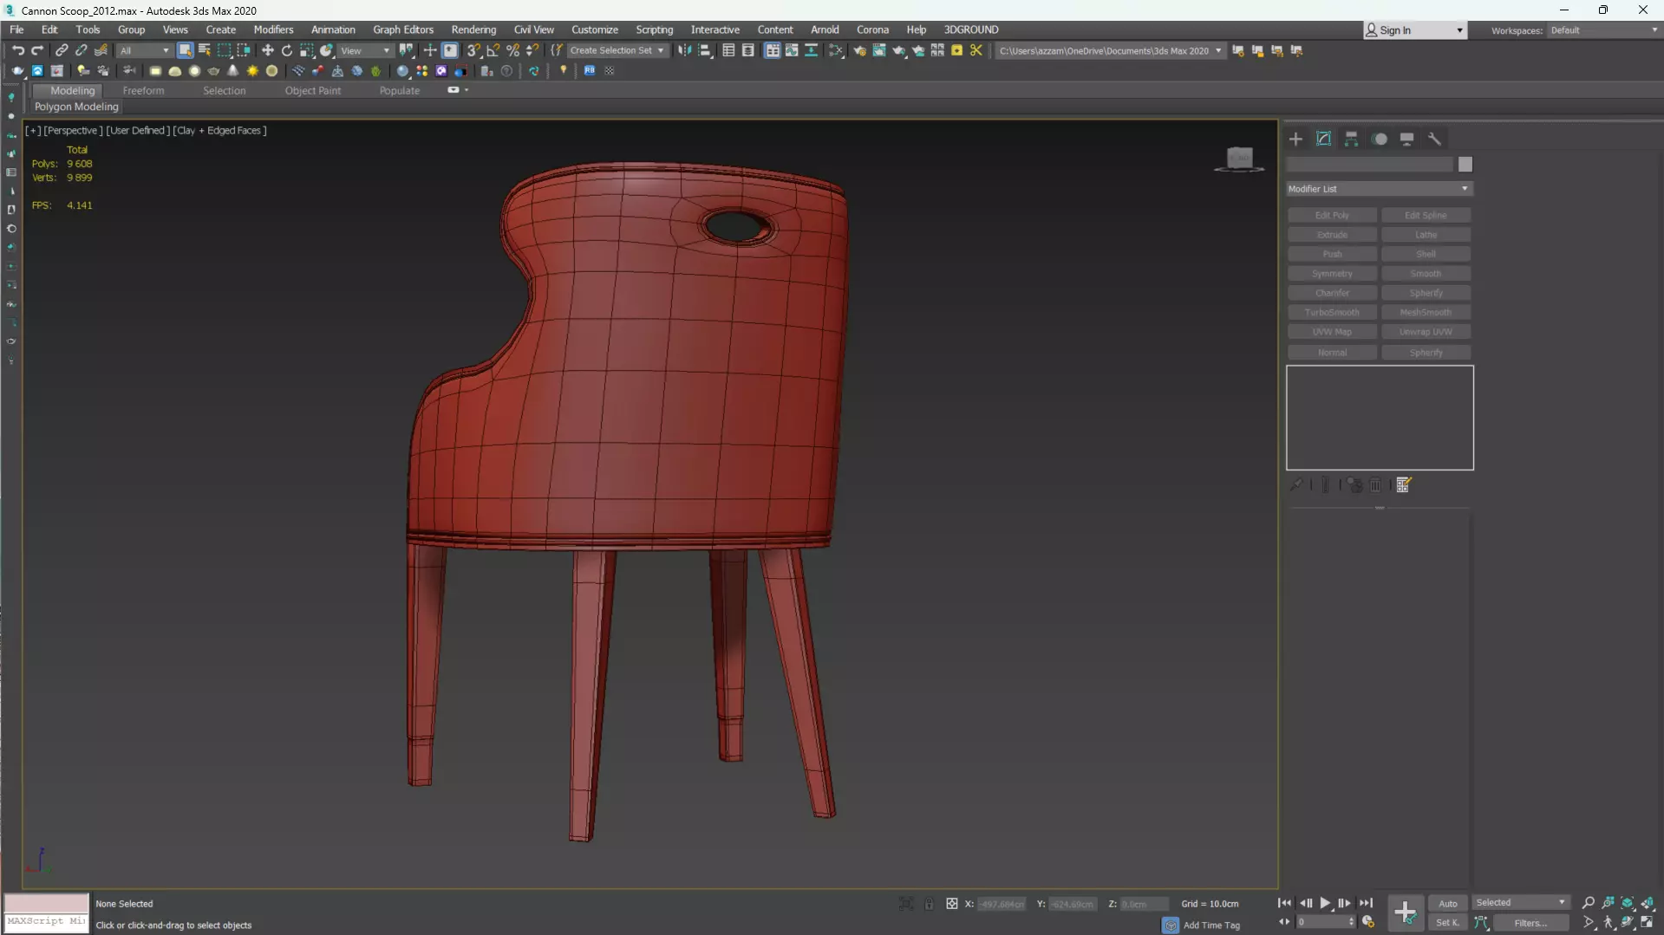Expand the Create Selection Set dropdown
This screenshot has width=1664, height=935.
point(617,51)
